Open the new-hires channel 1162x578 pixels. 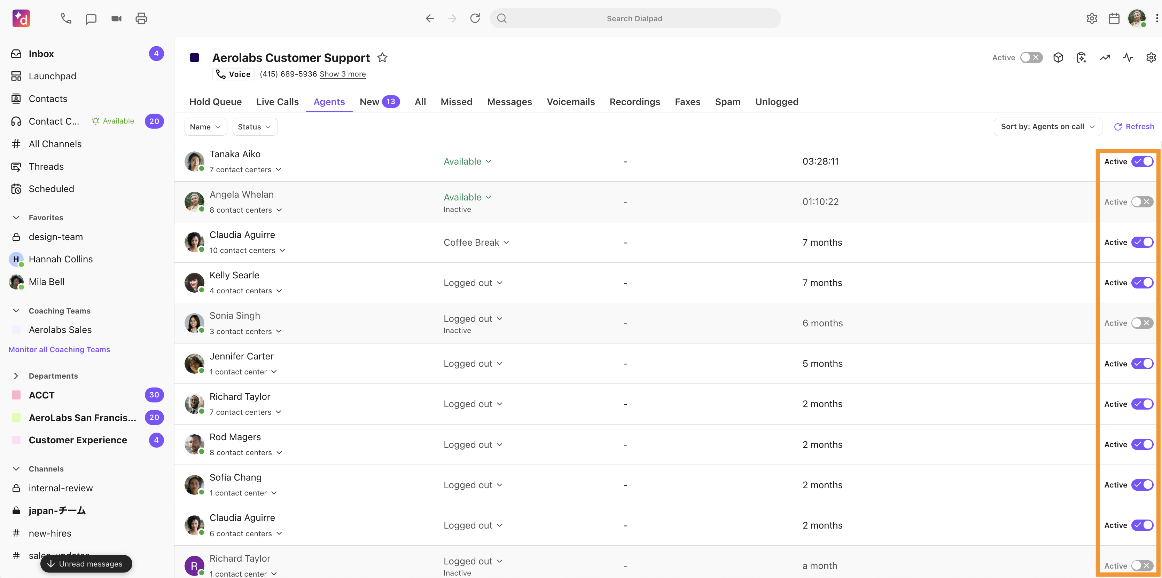pyautogui.click(x=87, y=533)
